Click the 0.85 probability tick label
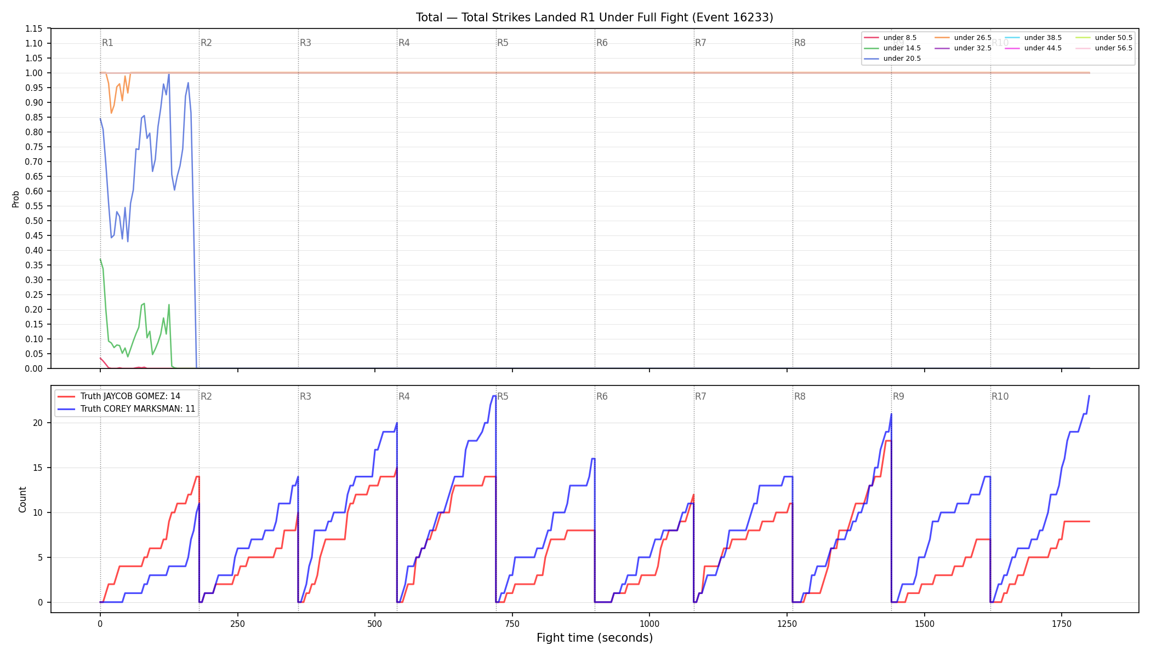Image resolution: width=1151 pixels, height=657 pixels. 34,117
